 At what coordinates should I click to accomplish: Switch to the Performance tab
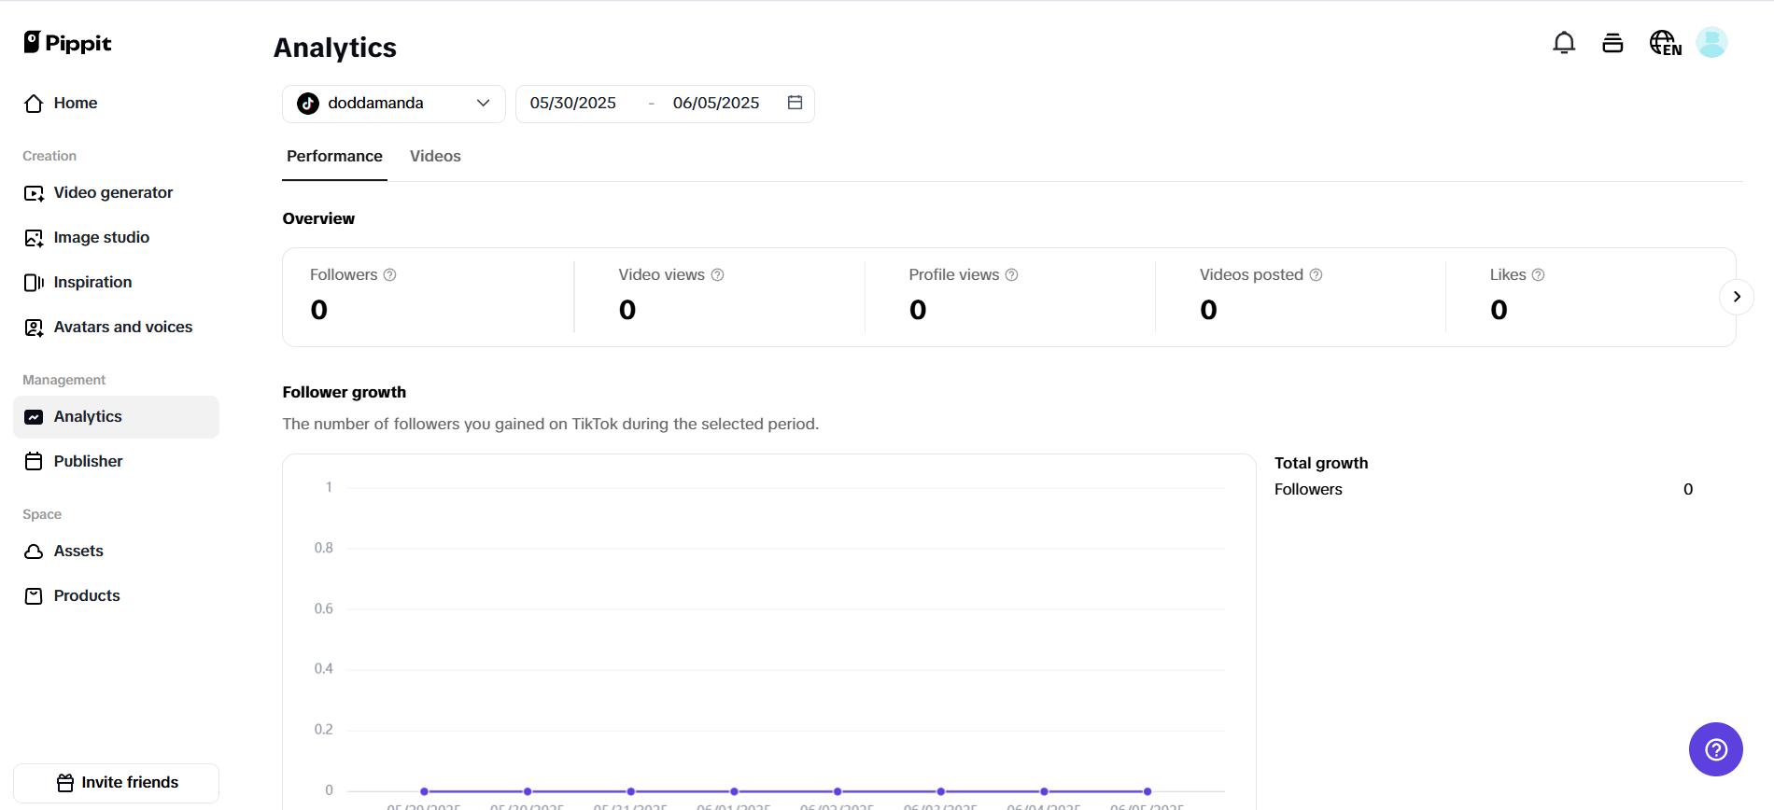coord(334,156)
